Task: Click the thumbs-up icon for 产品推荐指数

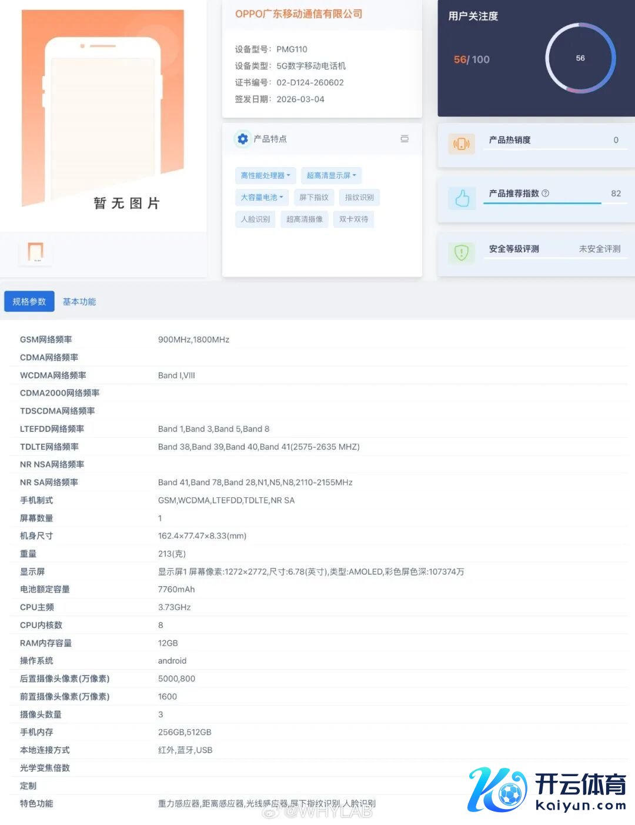Action: [x=462, y=198]
